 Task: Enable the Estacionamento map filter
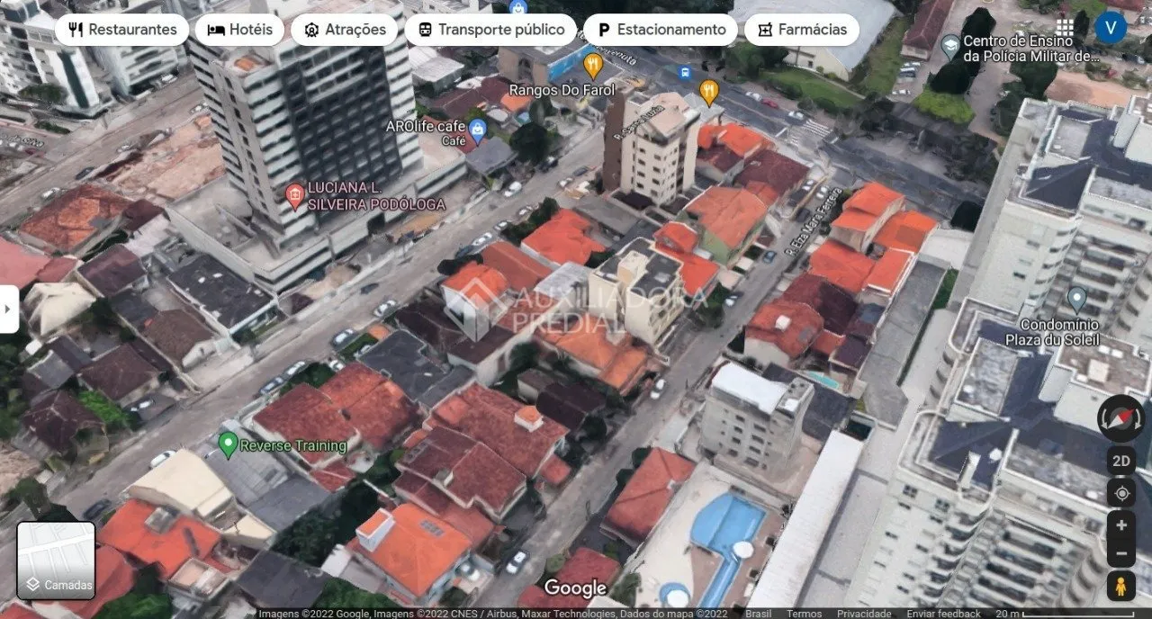tap(660, 29)
